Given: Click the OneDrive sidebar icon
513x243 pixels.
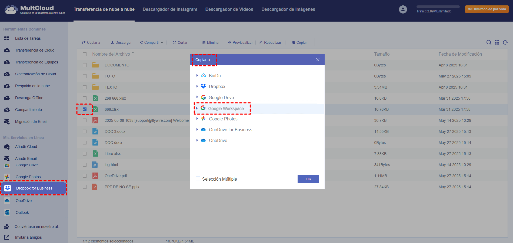Looking at the screenshot, I should point(7,201).
